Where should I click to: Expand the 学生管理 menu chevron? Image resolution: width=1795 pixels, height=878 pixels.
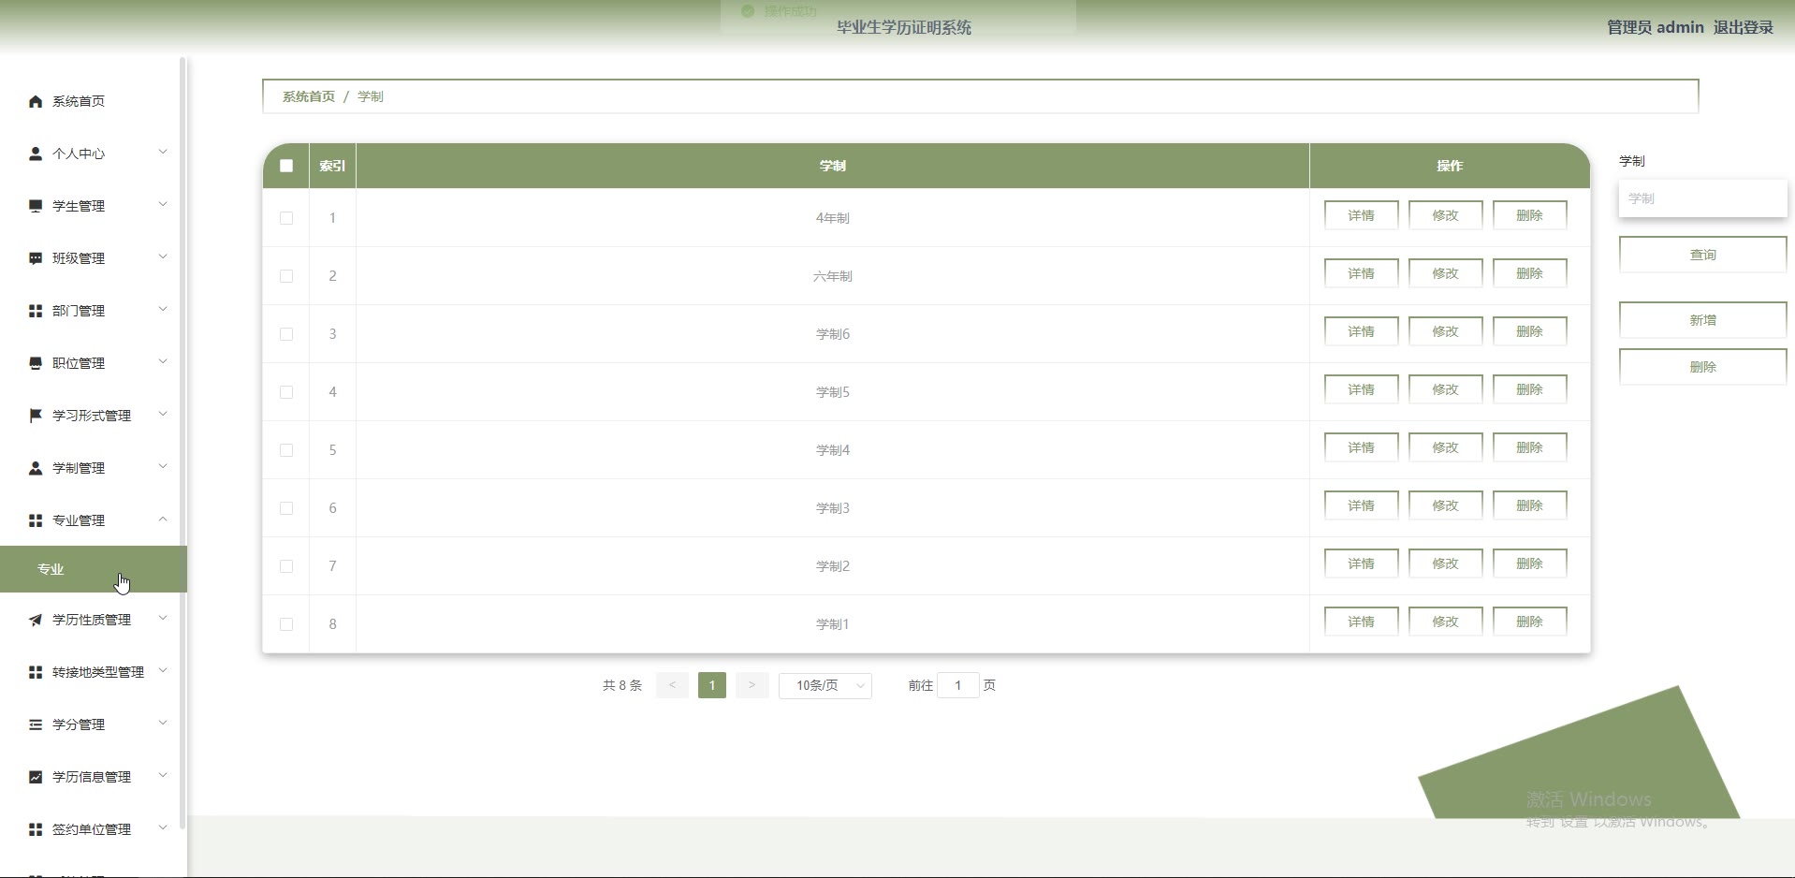pos(163,204)
